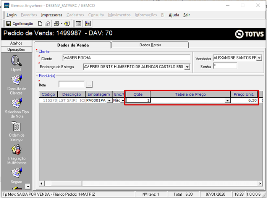Click the printer icon in toolbar

[57, 24]
